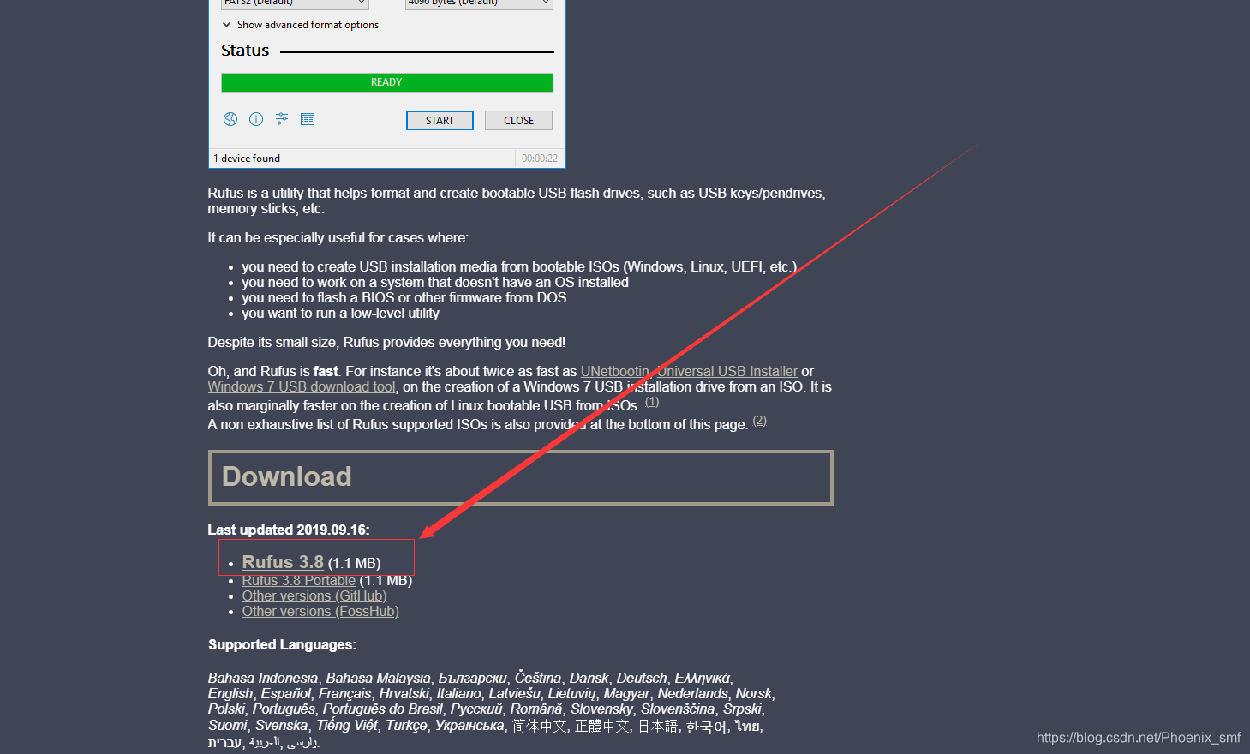This screenshot has height=754, width=1250.
Task: Click 'Last updated 2019.09.16:' text
Action: pos(289,530)
